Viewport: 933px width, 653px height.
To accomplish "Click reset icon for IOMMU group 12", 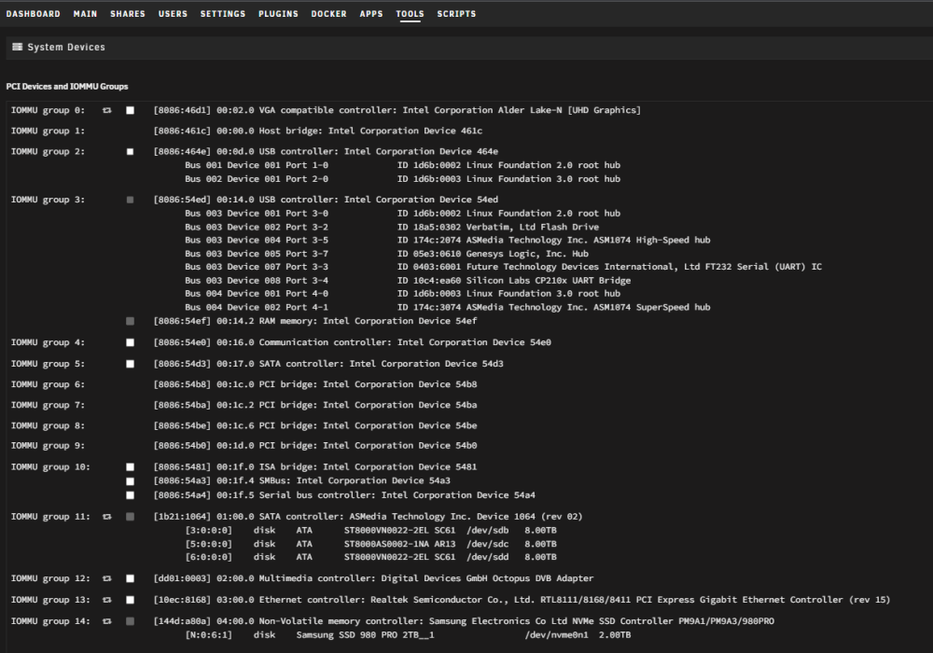I will 106,578.
